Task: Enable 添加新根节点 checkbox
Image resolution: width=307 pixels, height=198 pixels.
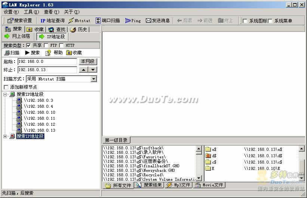Action: pyautogui.click(x=6, y=87)
